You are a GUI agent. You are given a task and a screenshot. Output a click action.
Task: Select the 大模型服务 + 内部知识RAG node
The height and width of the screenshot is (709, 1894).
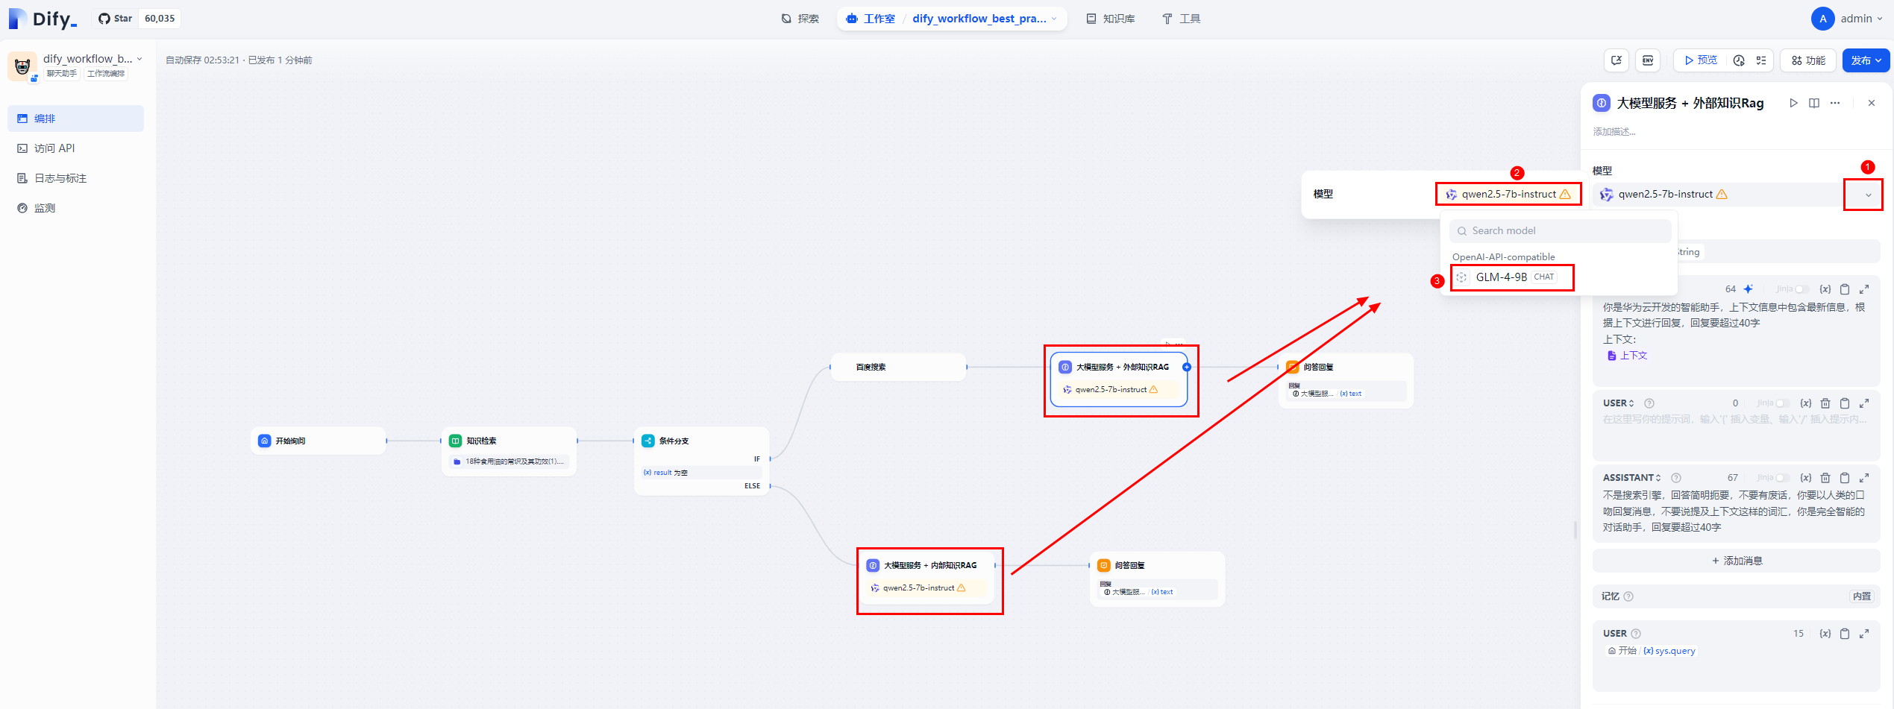click(x=927, y=577)
